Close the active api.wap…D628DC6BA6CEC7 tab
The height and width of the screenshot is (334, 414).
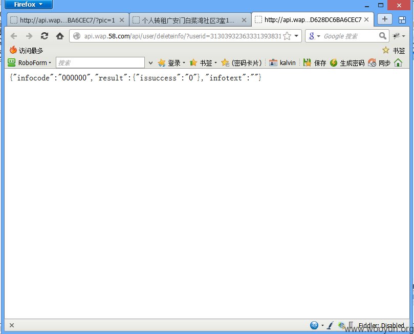click(x=366, y=19)
